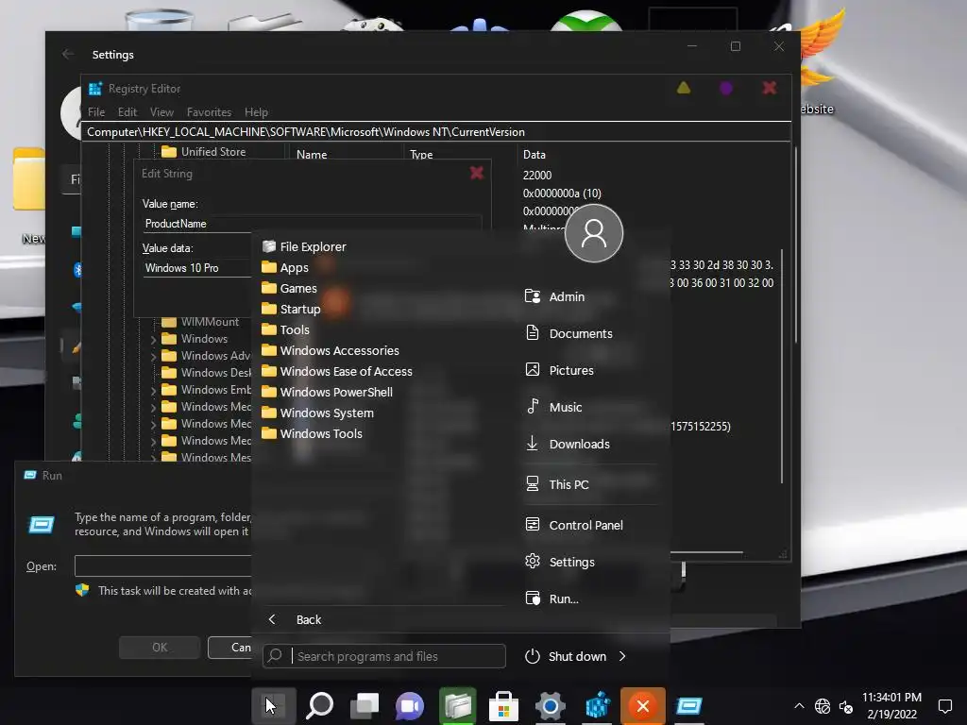The width and height of the screenshot is (967, 725).
Task: Open the Registry Editor Favorites menu
Action: (209, 112)
